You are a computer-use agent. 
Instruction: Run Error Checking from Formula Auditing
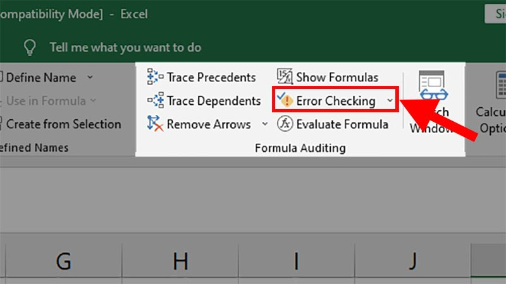[x=328, y=101]
